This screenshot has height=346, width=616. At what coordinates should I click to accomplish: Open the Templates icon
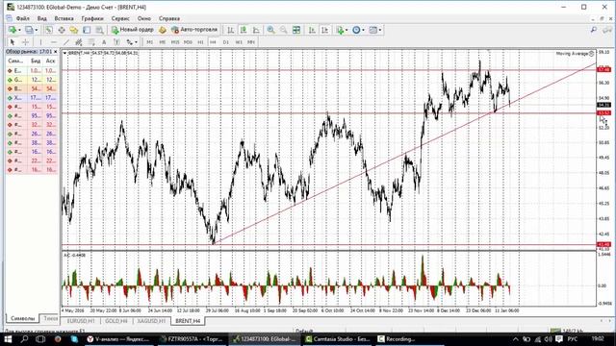[373, 30]
